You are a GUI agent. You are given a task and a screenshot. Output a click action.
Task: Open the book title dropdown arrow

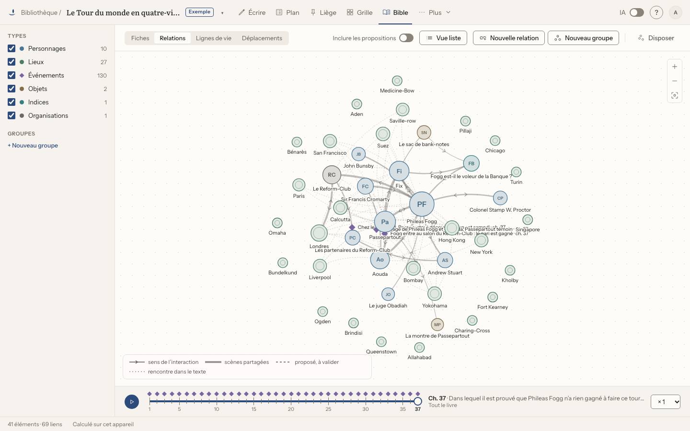(x=222, y=13)
